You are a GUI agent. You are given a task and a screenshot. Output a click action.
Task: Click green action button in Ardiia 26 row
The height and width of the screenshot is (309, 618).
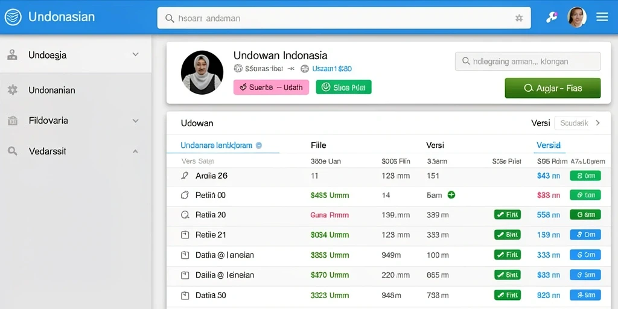pyautogui.click(x=585, y=176)
